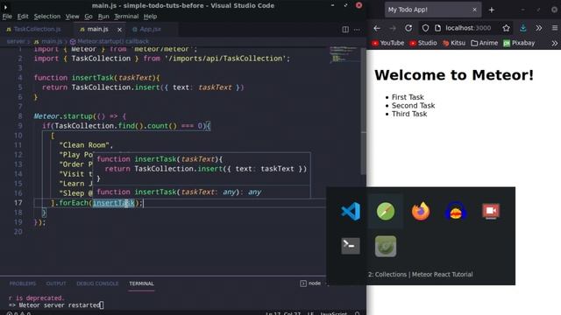561x315 pixels.
Task: Open the Pixabay bookmark
Action: [x=519, y=43]
